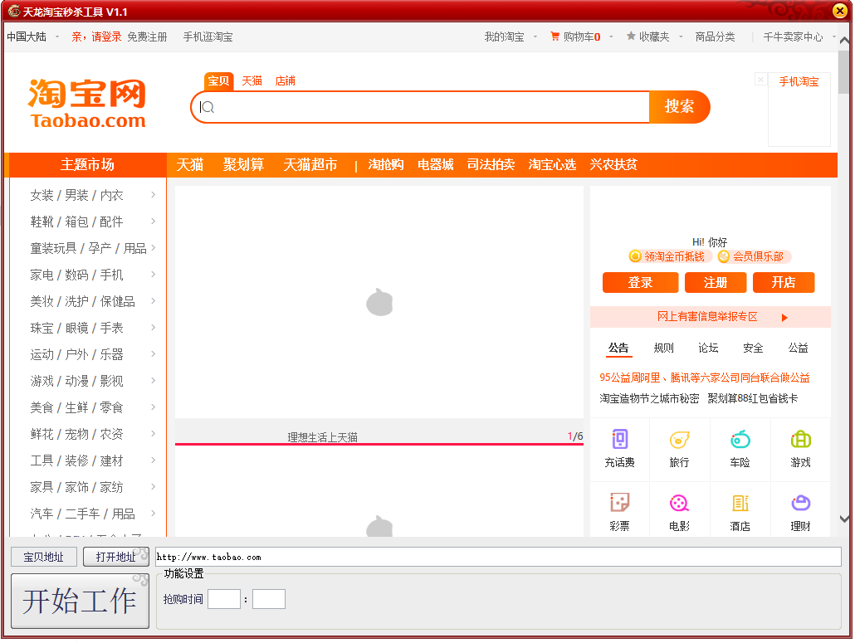
Task: Click the arrow beside 网上有害信息举报专区
Action: 784,318
